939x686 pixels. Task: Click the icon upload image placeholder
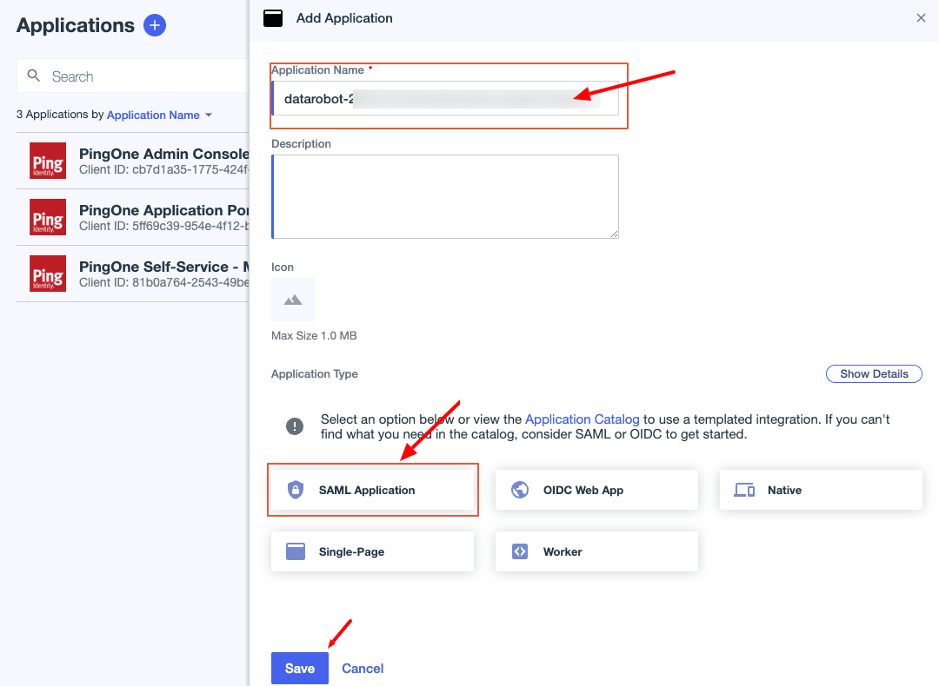[x=293, y=300]
